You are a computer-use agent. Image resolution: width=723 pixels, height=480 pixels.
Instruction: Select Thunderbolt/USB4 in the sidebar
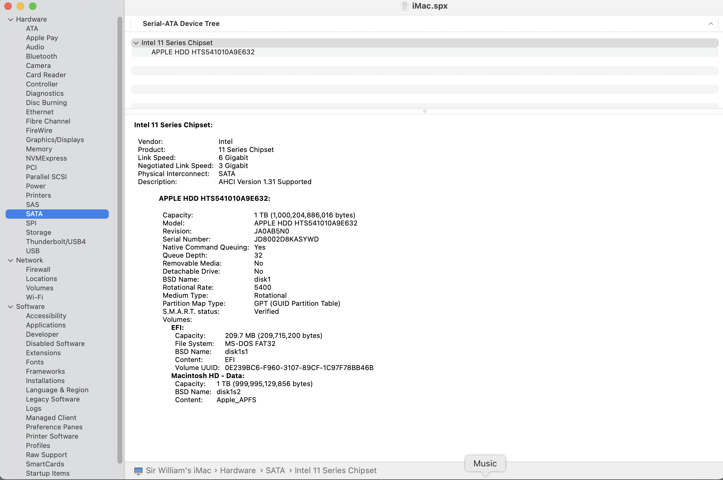(56, 242)
